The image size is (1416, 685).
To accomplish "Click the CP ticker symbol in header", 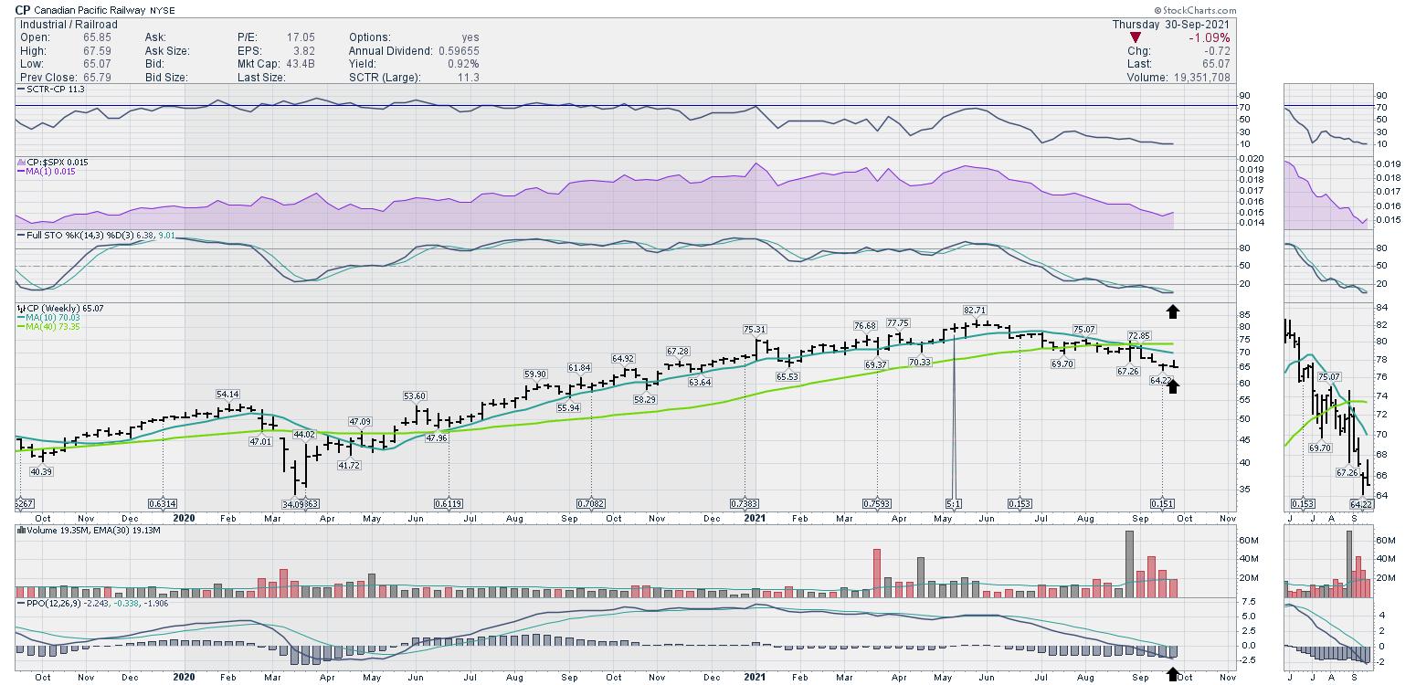I will click(x=23, y=10).
